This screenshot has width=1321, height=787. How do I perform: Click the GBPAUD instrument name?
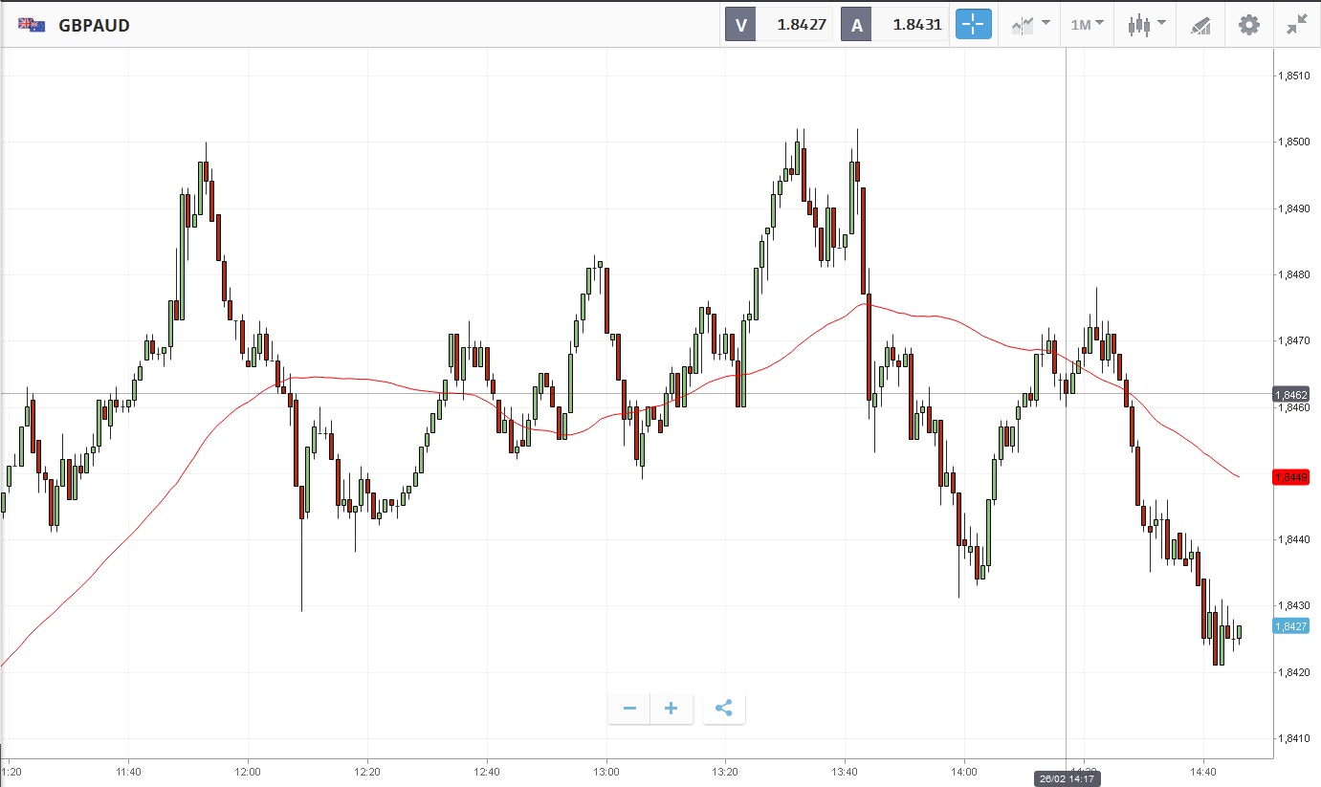click(94, 26)
